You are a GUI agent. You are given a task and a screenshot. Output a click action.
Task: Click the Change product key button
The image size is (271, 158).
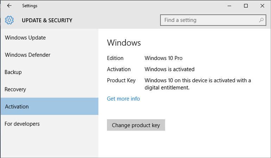click(136, 125)
